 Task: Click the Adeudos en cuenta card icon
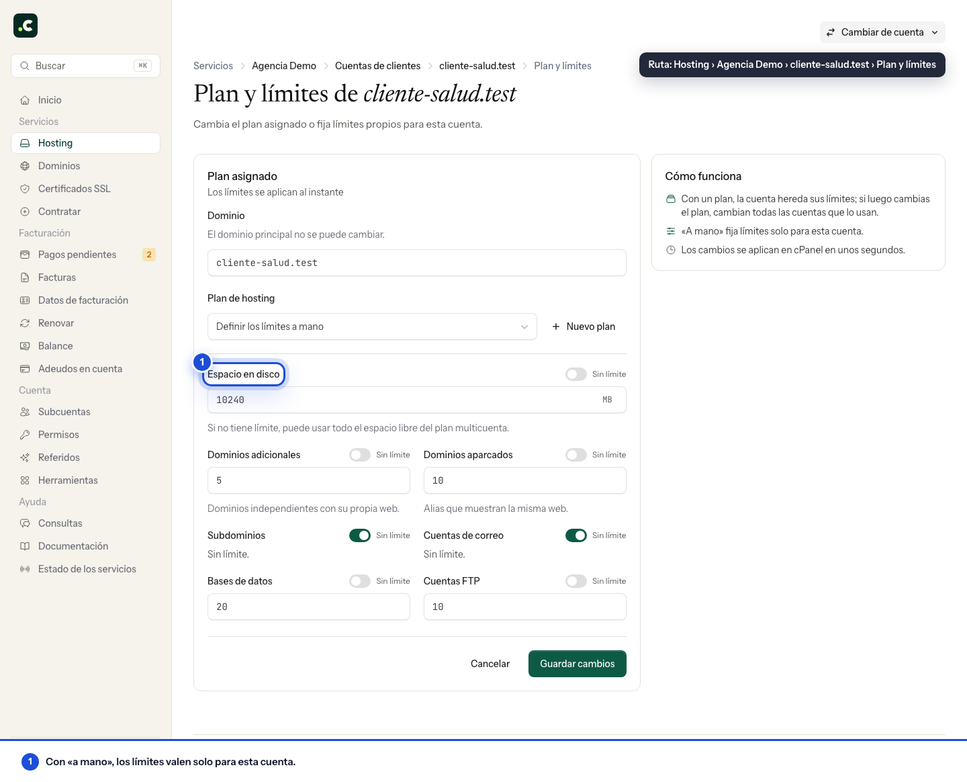(25, 369)
